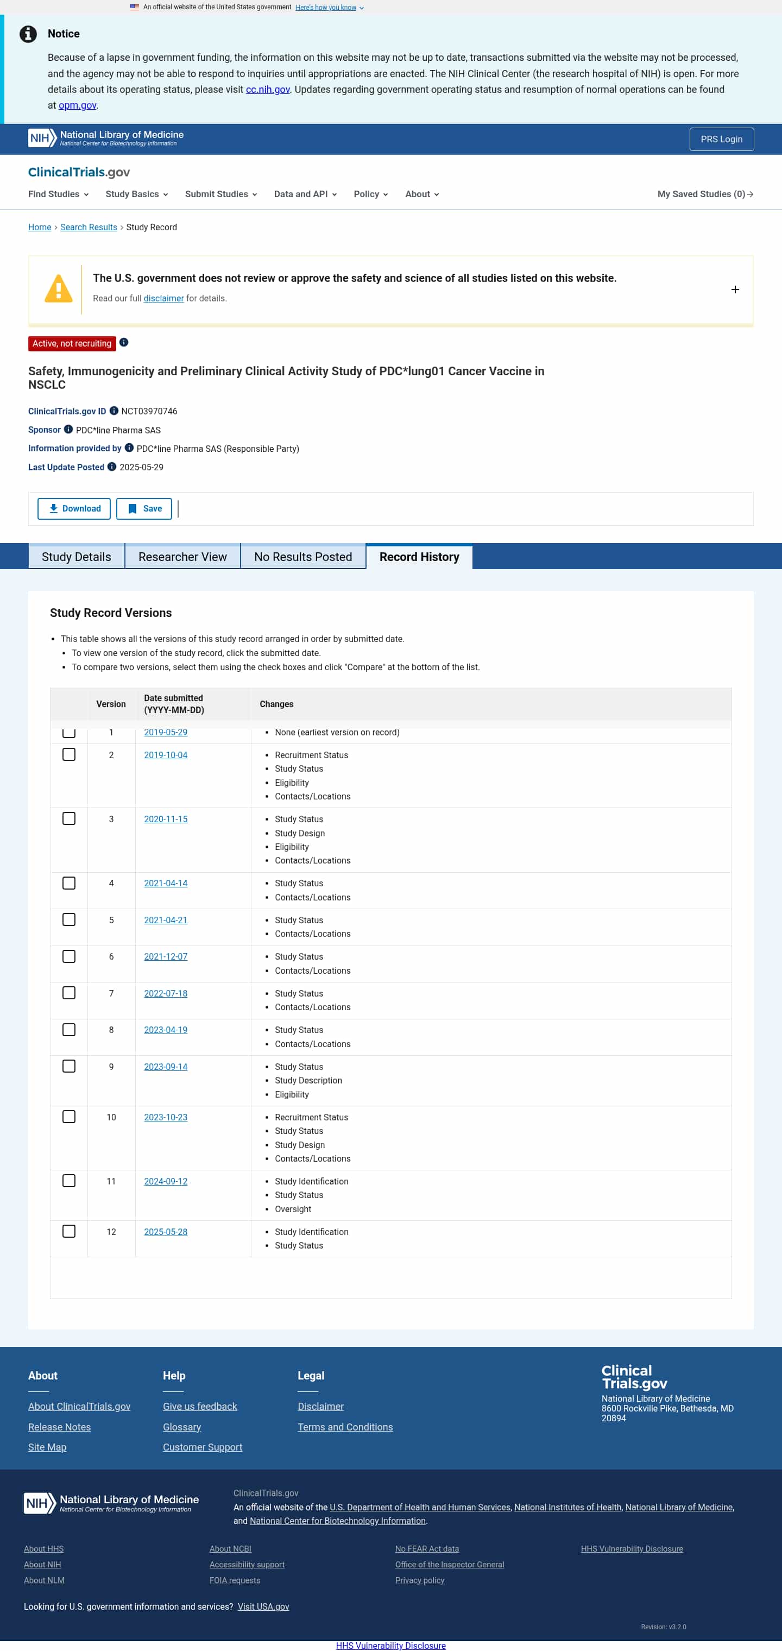Switch to the Study Details tab
This screenshot has height=1651, width=782.
[x=76, y=556]
